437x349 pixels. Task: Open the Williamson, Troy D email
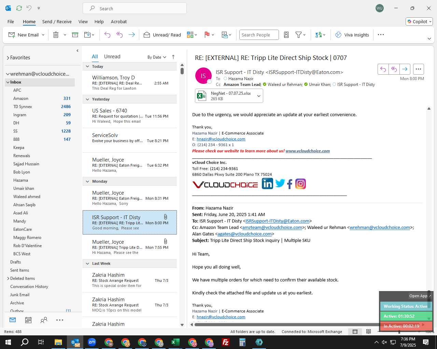click(x=130, y=82)
